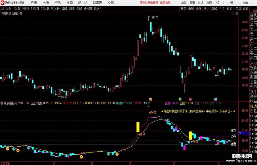Click the green check signal after the indicator peak
Image resolution: width=257 pixels, height=165 pixels.
(168, 121)
